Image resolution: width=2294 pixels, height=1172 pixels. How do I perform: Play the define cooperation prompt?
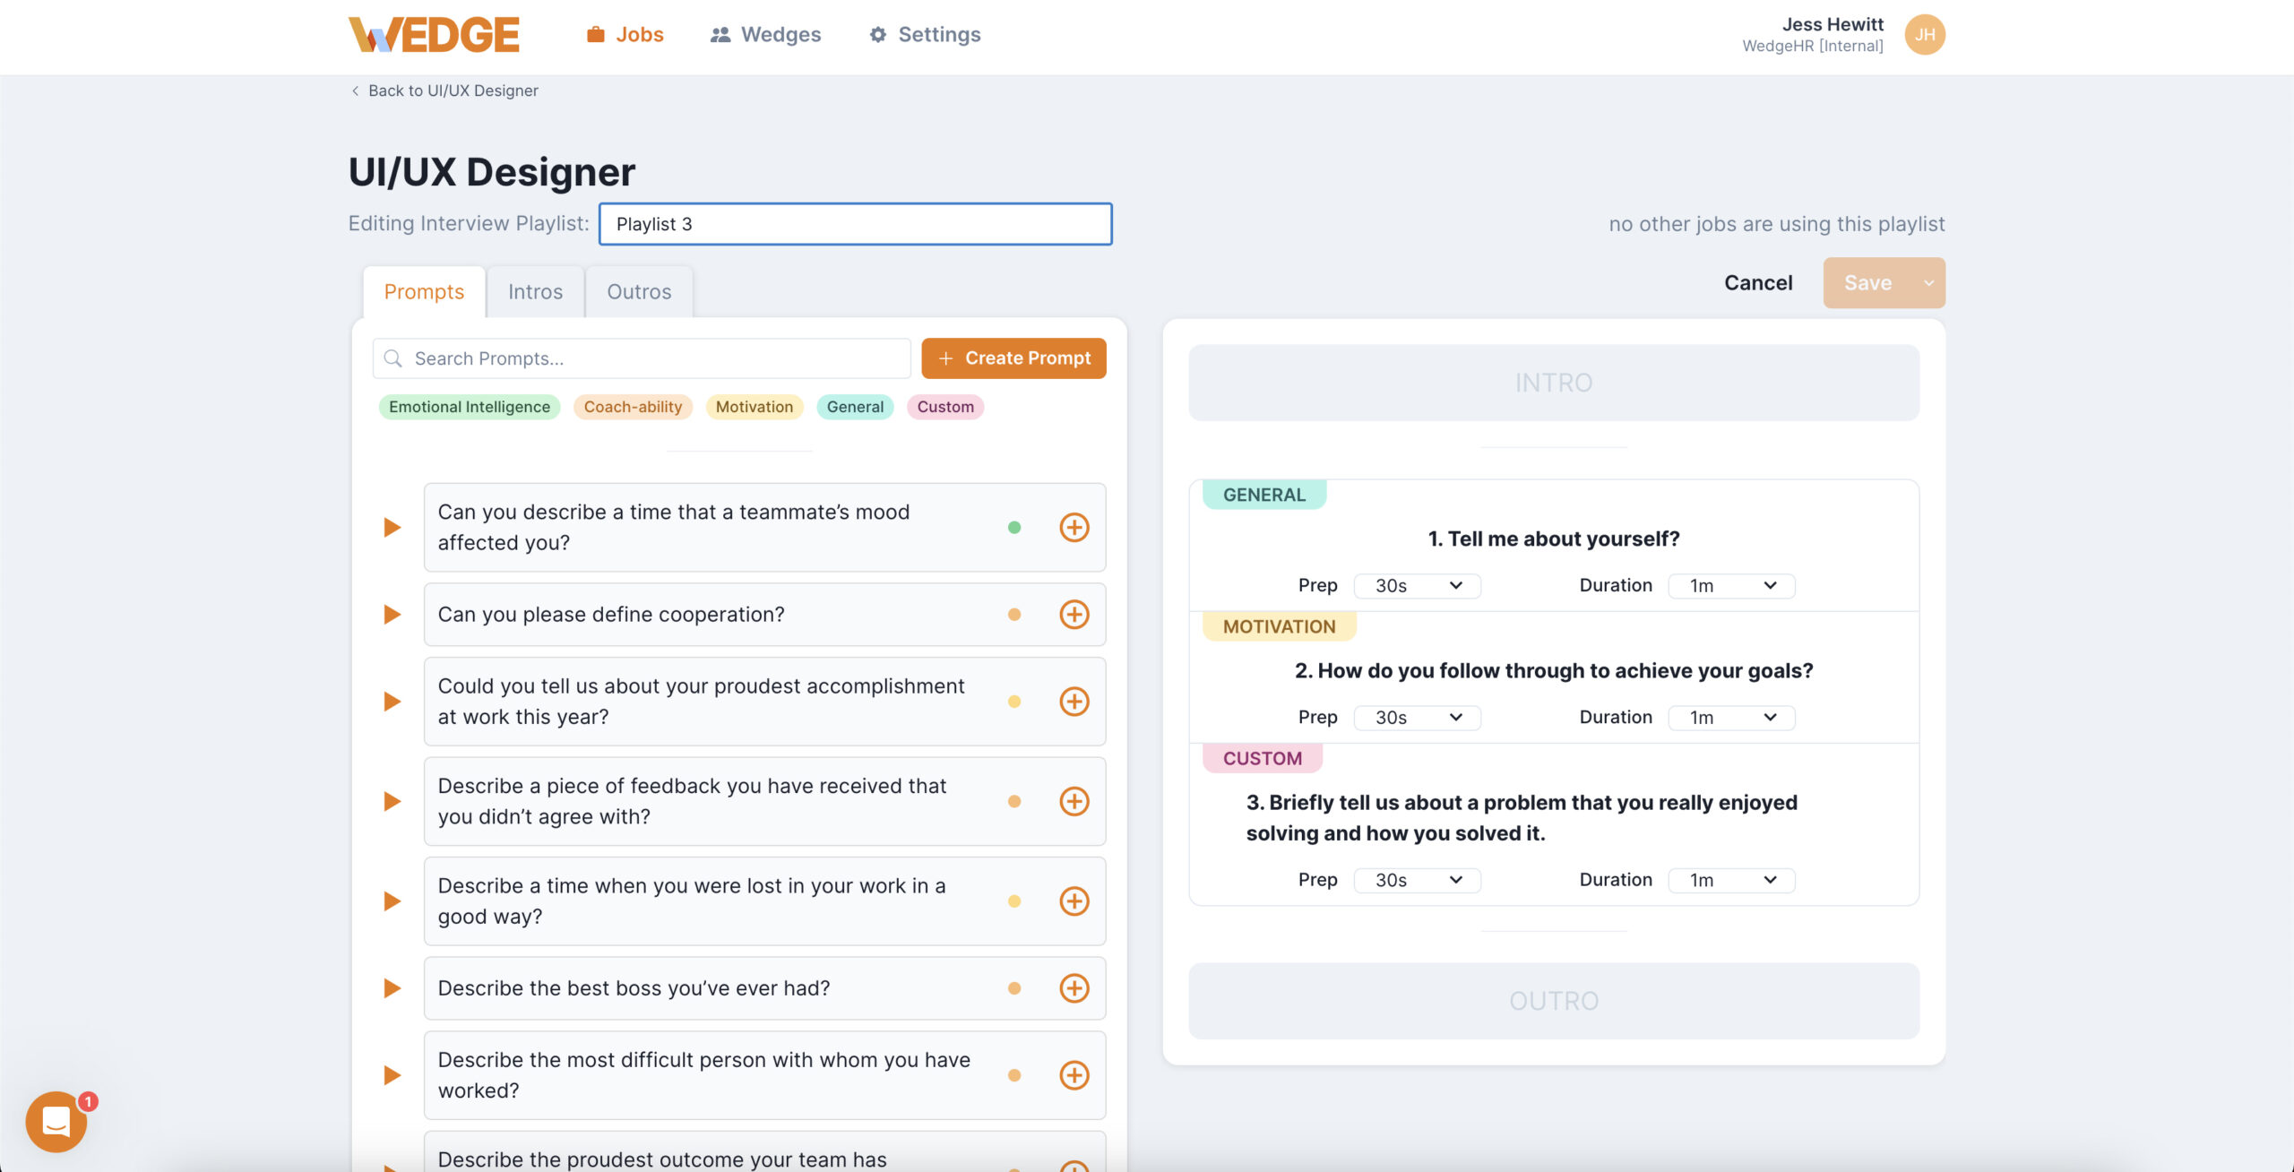392,615
